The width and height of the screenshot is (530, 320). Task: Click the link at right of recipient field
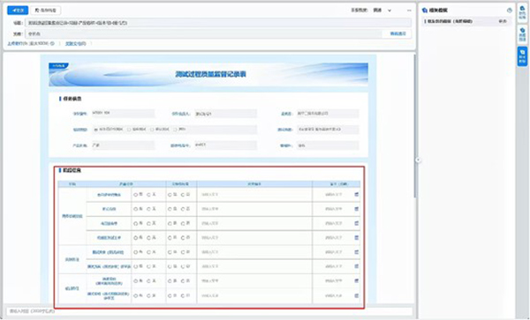click(x=397, y=33)
